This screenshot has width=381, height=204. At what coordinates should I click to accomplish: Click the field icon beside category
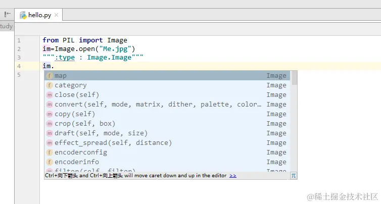tap(50, 85)
